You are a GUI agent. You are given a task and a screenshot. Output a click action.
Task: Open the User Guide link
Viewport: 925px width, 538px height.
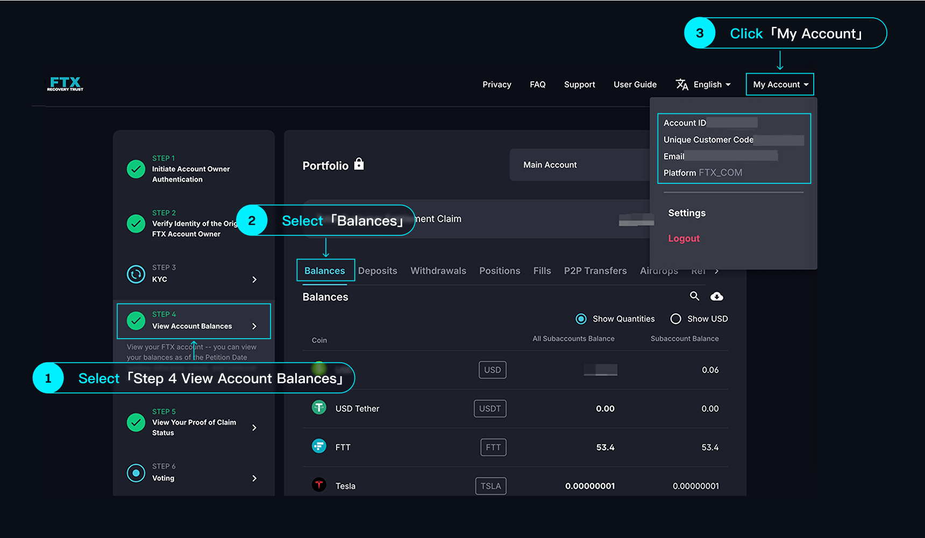click(635, 84)
